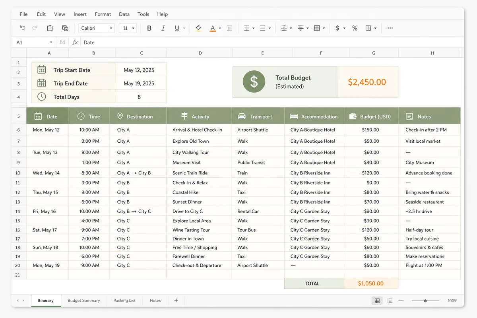Open the underline style dropdown arrow
This screenshot has width=477, height=318.
pos(184,28)
